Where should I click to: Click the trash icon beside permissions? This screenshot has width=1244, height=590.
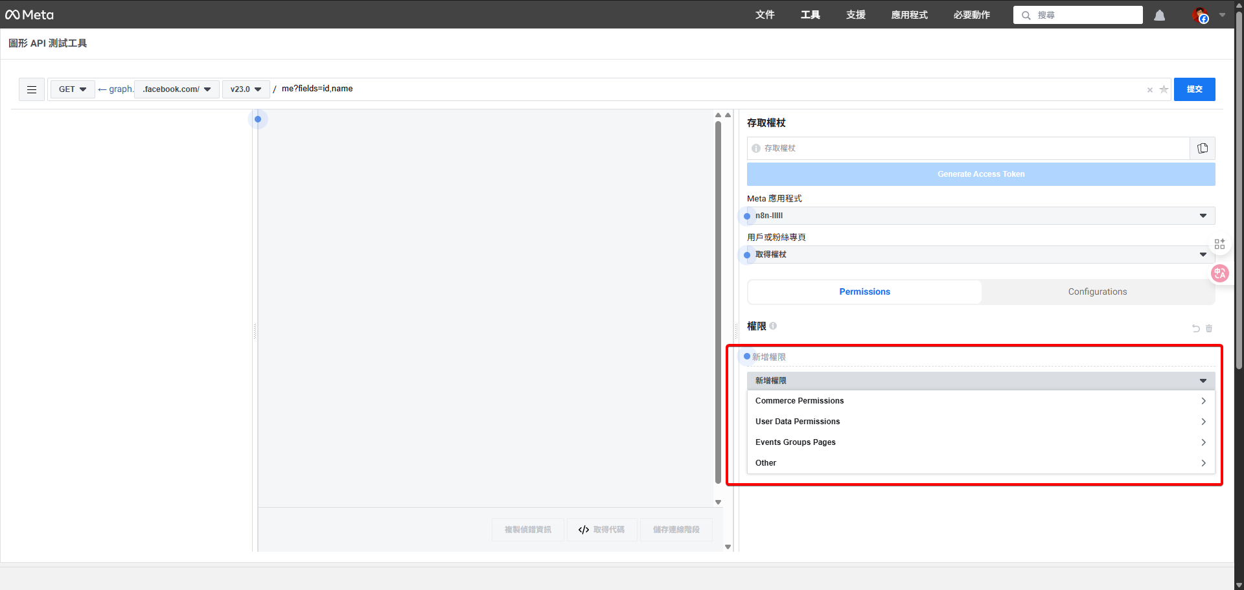1209,328
